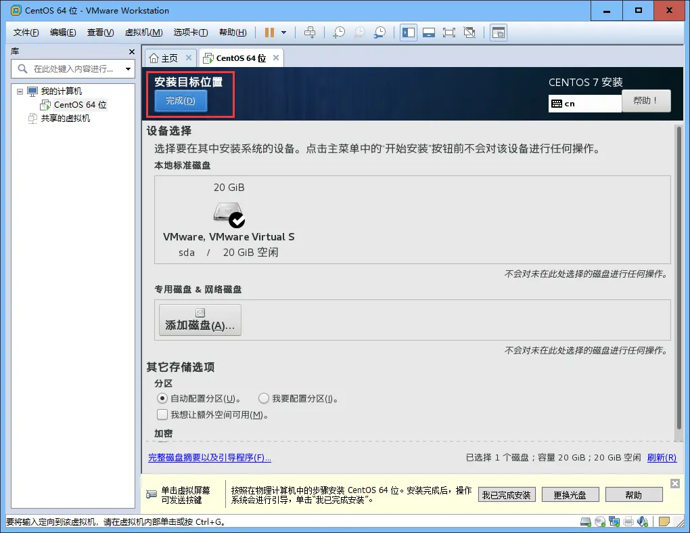Click the Unity mode toolbar icon
This screenshot has height=533, width=690.
pos(469,32)
